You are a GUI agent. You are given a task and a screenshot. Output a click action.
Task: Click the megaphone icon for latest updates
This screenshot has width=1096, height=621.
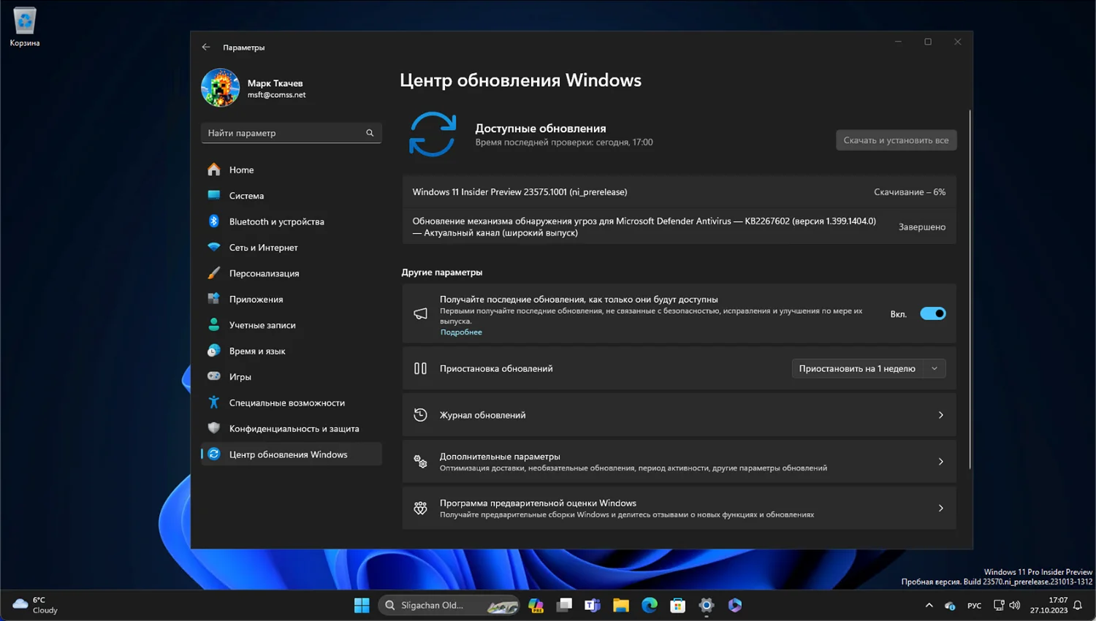point(420,313)
